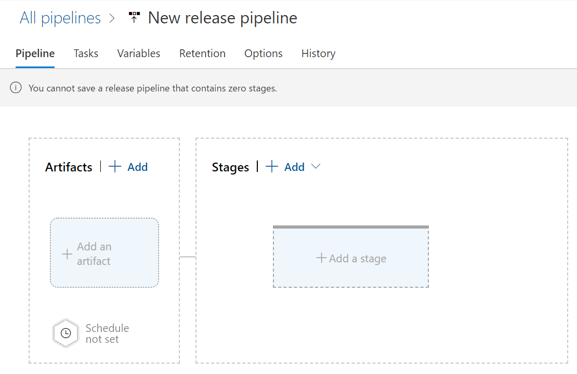Screen dimensions: 577x374
Task: Expand the Stages Add dropdown chevron
Action: [316, 167]
